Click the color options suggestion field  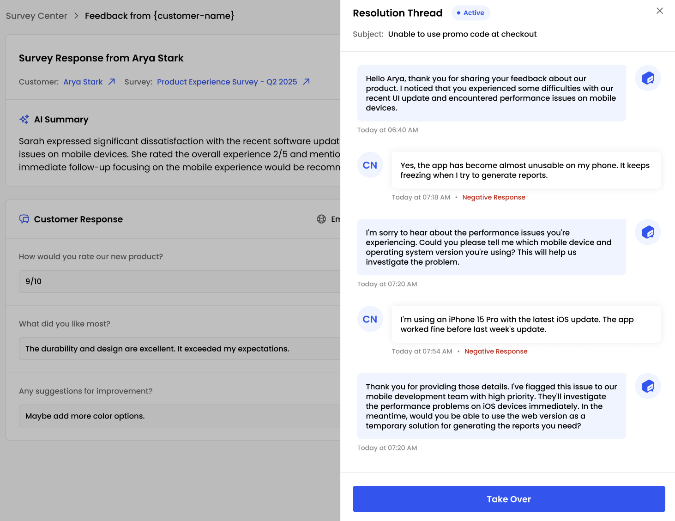(180, 416)
